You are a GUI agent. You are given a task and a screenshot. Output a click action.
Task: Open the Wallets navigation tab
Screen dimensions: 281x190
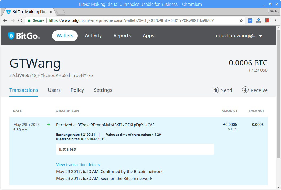pyautogui.click(x=65, y=36)
